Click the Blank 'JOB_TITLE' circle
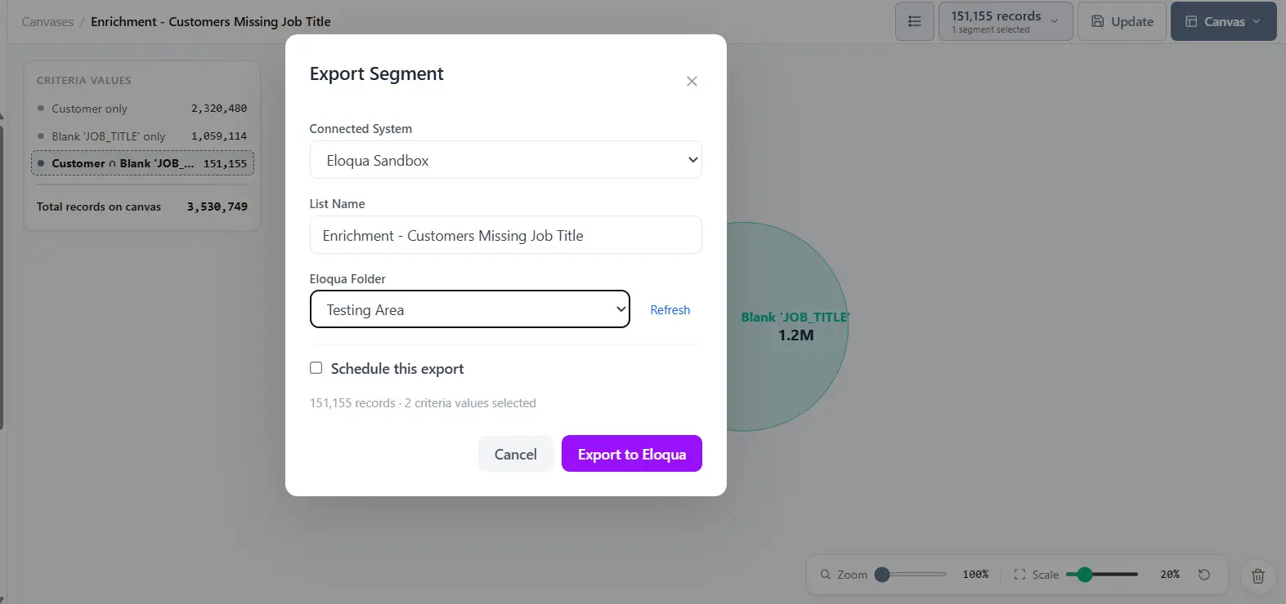 coord(789,326)
